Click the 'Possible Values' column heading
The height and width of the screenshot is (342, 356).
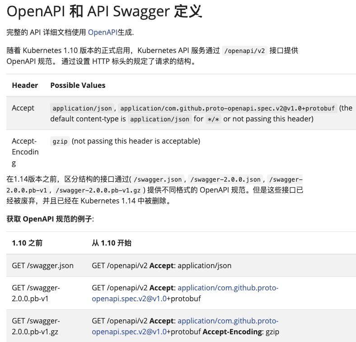pos(78,85)
